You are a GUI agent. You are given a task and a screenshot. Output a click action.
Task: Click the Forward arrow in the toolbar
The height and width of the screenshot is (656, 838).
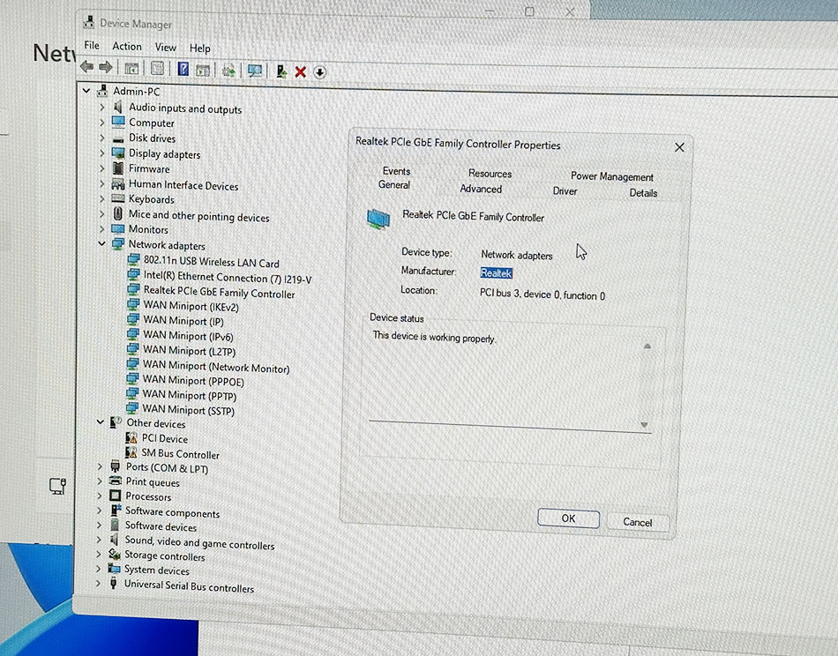106,67
